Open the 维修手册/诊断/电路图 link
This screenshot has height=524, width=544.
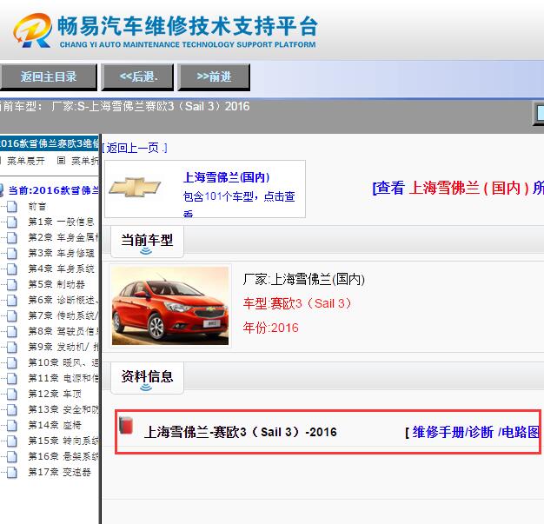474,433
